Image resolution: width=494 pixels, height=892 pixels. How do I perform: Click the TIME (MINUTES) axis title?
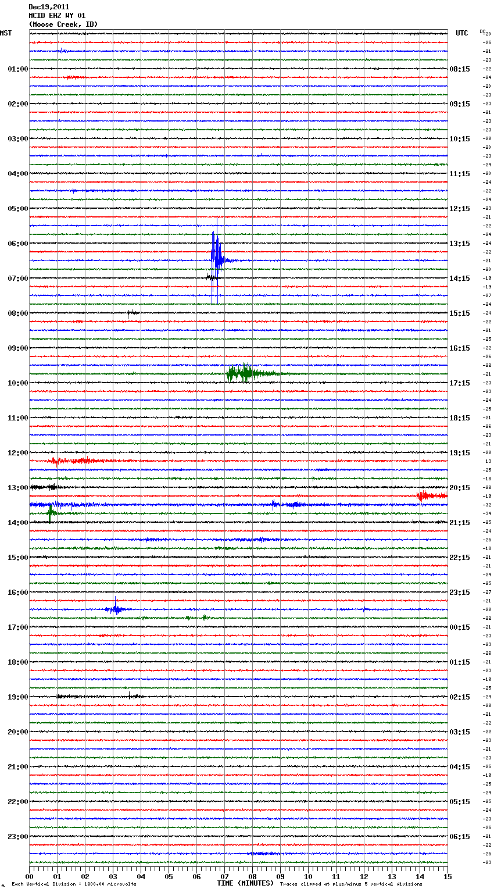pos(245,883)
